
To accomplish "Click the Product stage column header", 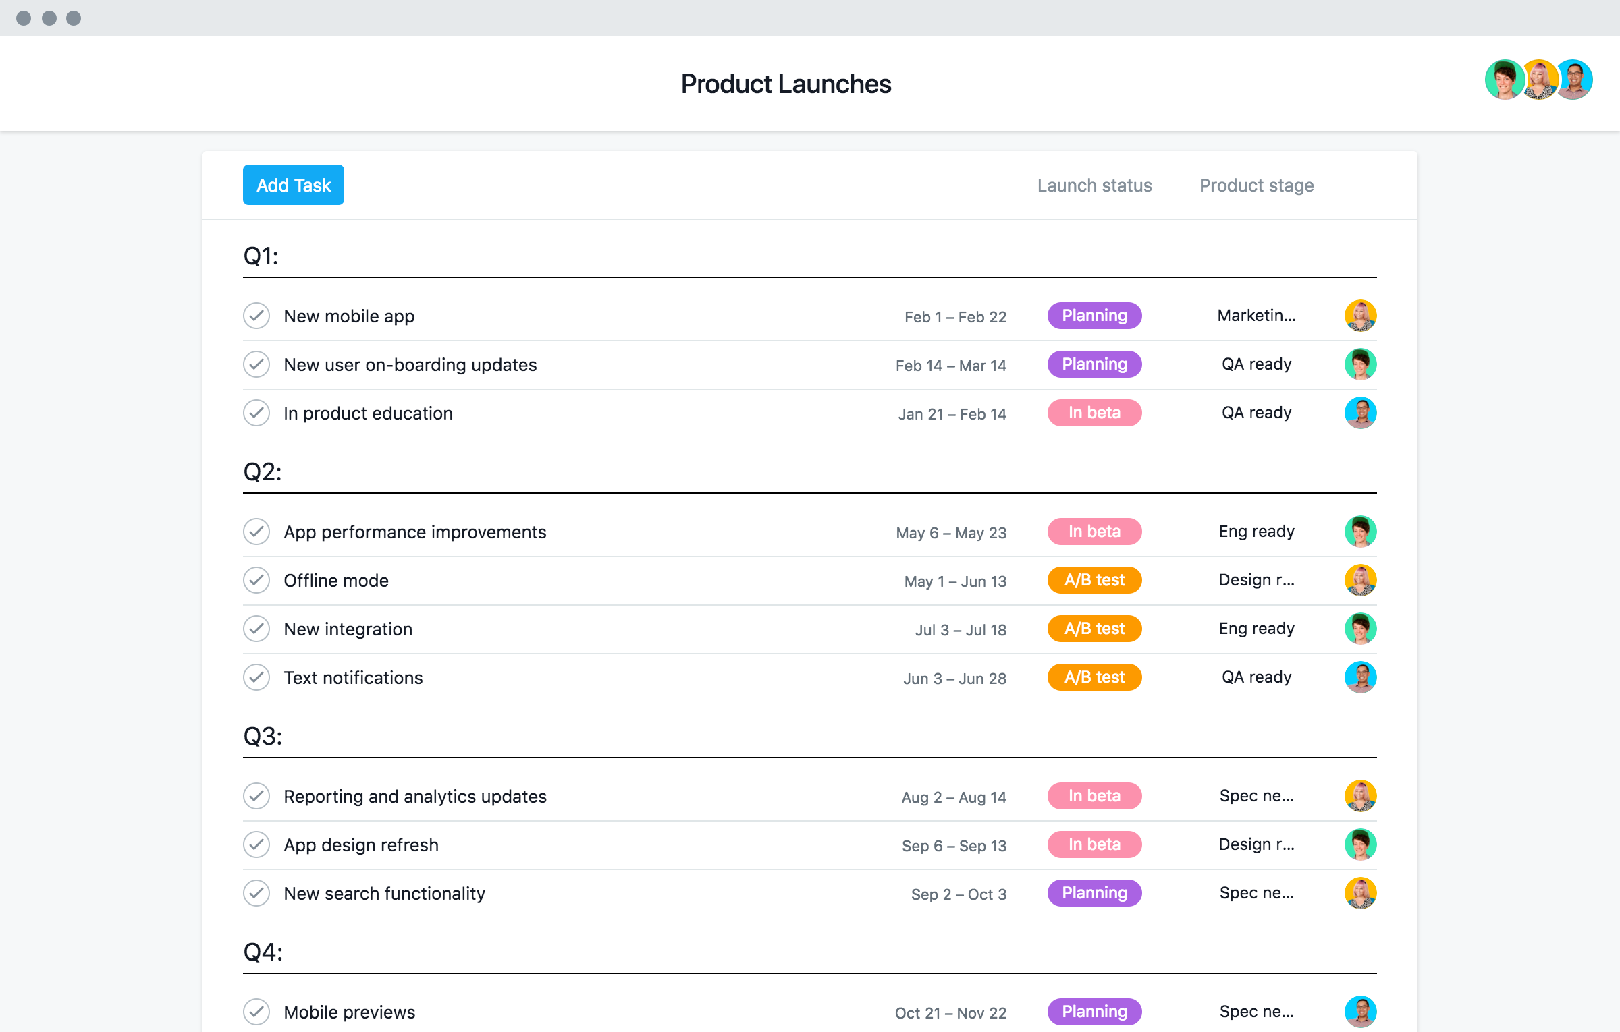I will (x=1256, y=185).
